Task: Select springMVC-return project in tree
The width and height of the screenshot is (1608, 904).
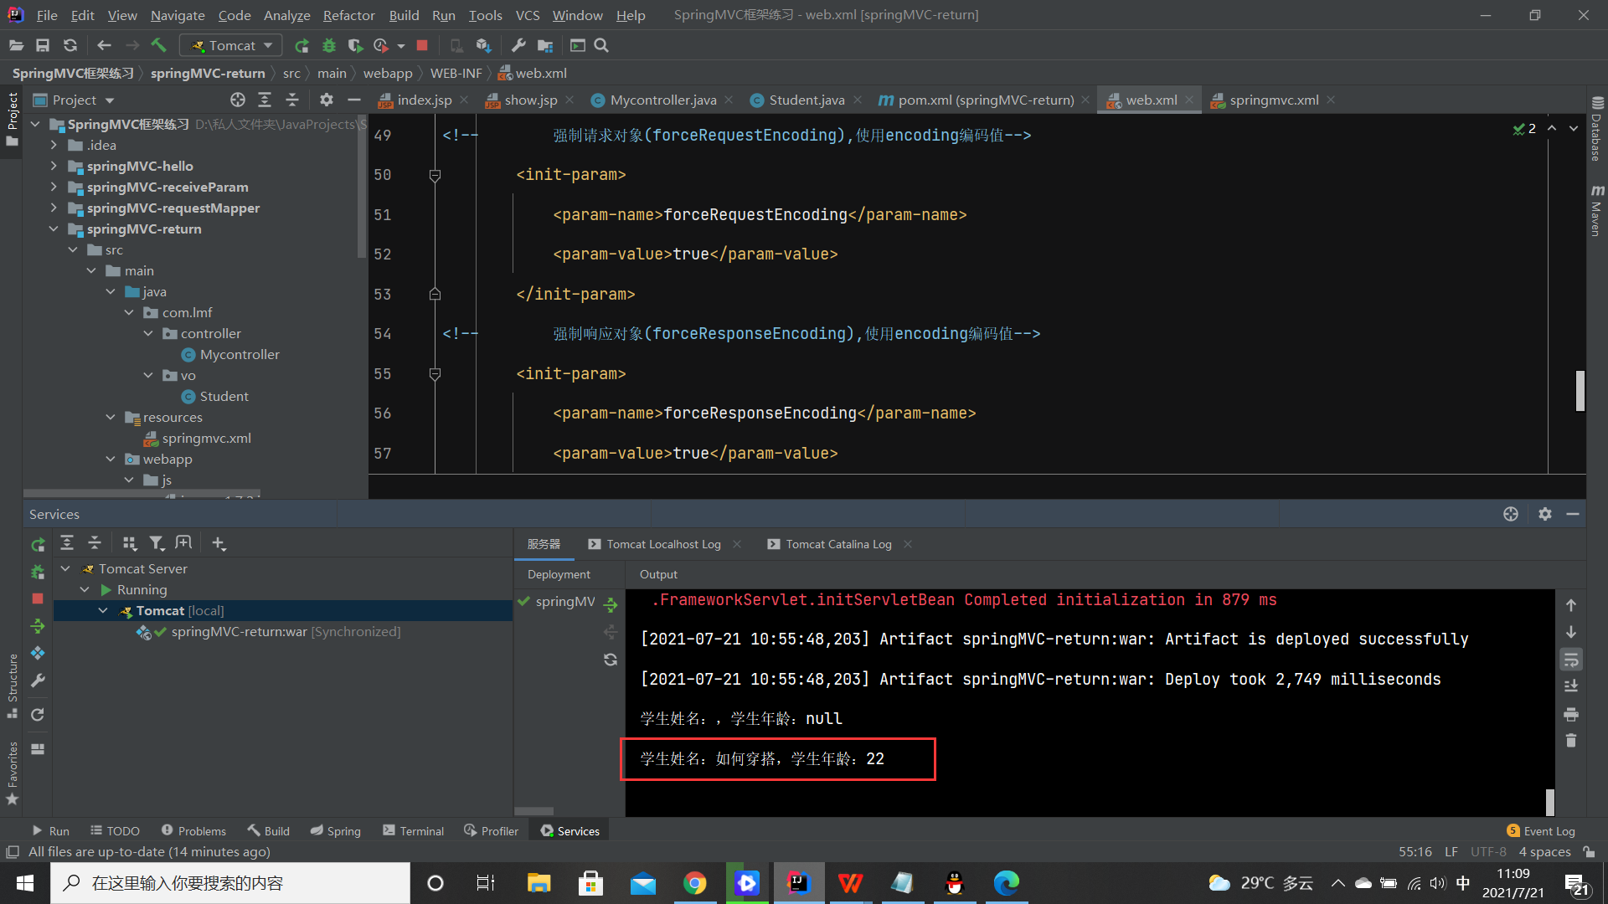Action: point(143,229)
